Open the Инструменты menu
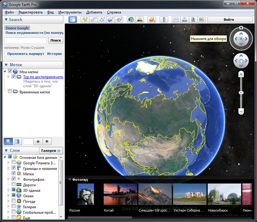Viewport: 257px width, 222px height. tap(69, 12)
